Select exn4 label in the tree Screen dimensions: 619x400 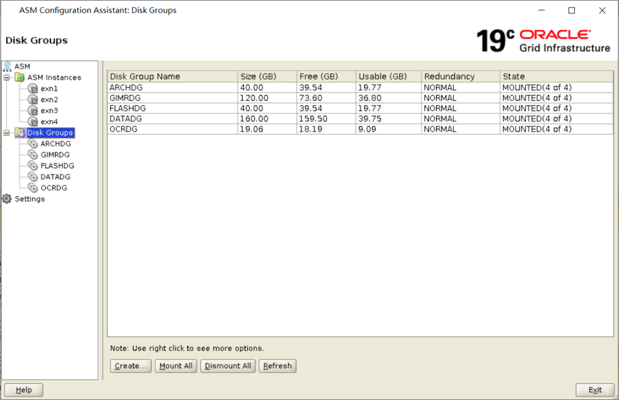click(49, 121)
